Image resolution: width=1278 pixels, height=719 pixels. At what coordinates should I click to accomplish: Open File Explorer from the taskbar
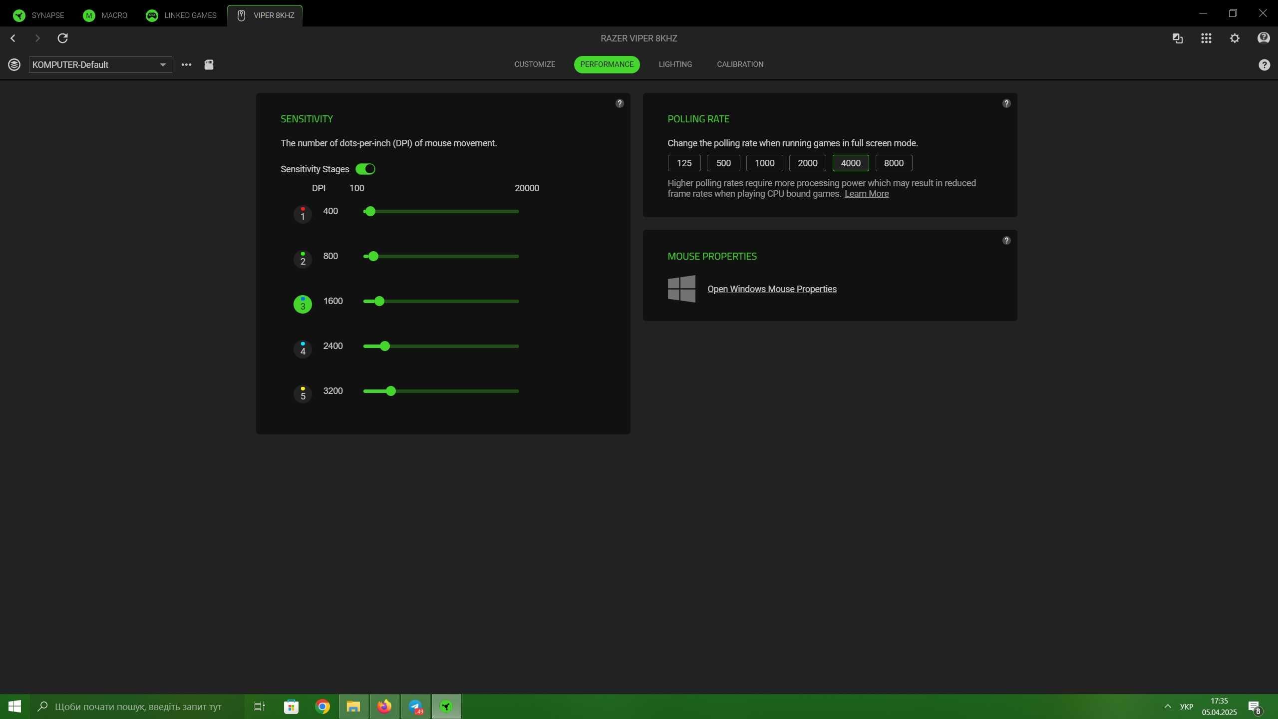pos(353,707)
